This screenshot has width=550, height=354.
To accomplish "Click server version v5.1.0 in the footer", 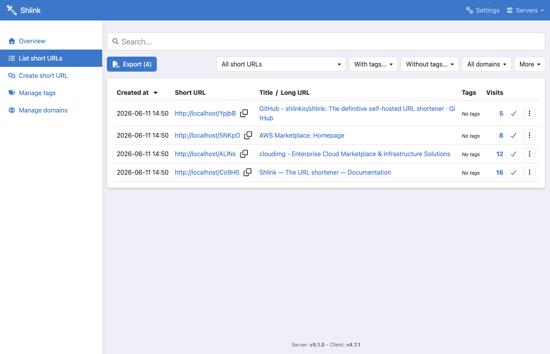I will click(317, 345).
